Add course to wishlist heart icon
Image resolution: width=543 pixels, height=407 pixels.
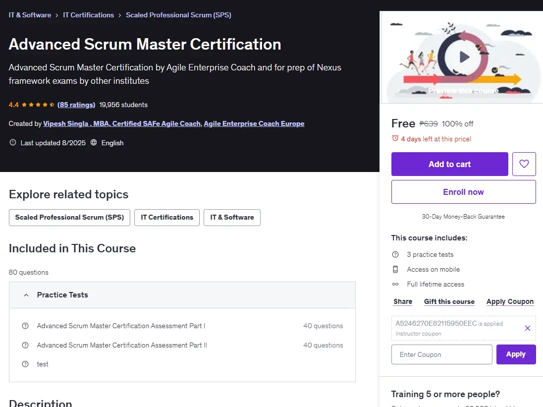point(524,164)
